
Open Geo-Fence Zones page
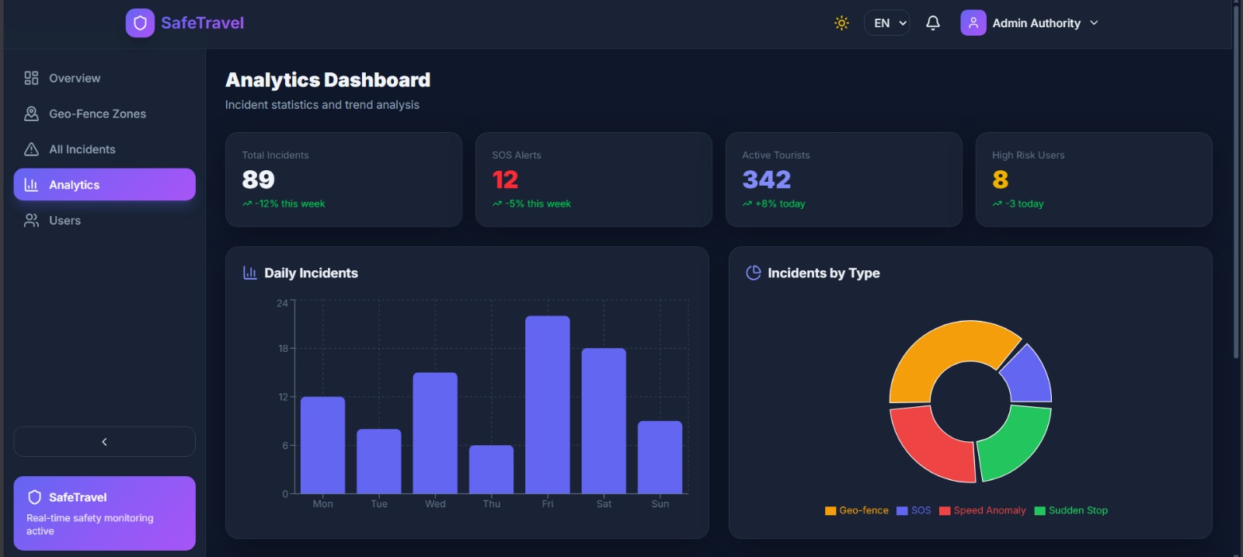pyautogui.click(x=104, y=113)
